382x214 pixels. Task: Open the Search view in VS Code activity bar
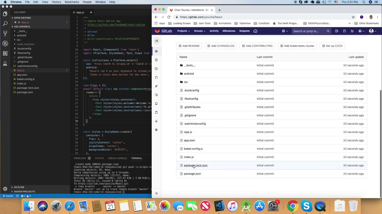click(x=5, y=23)
